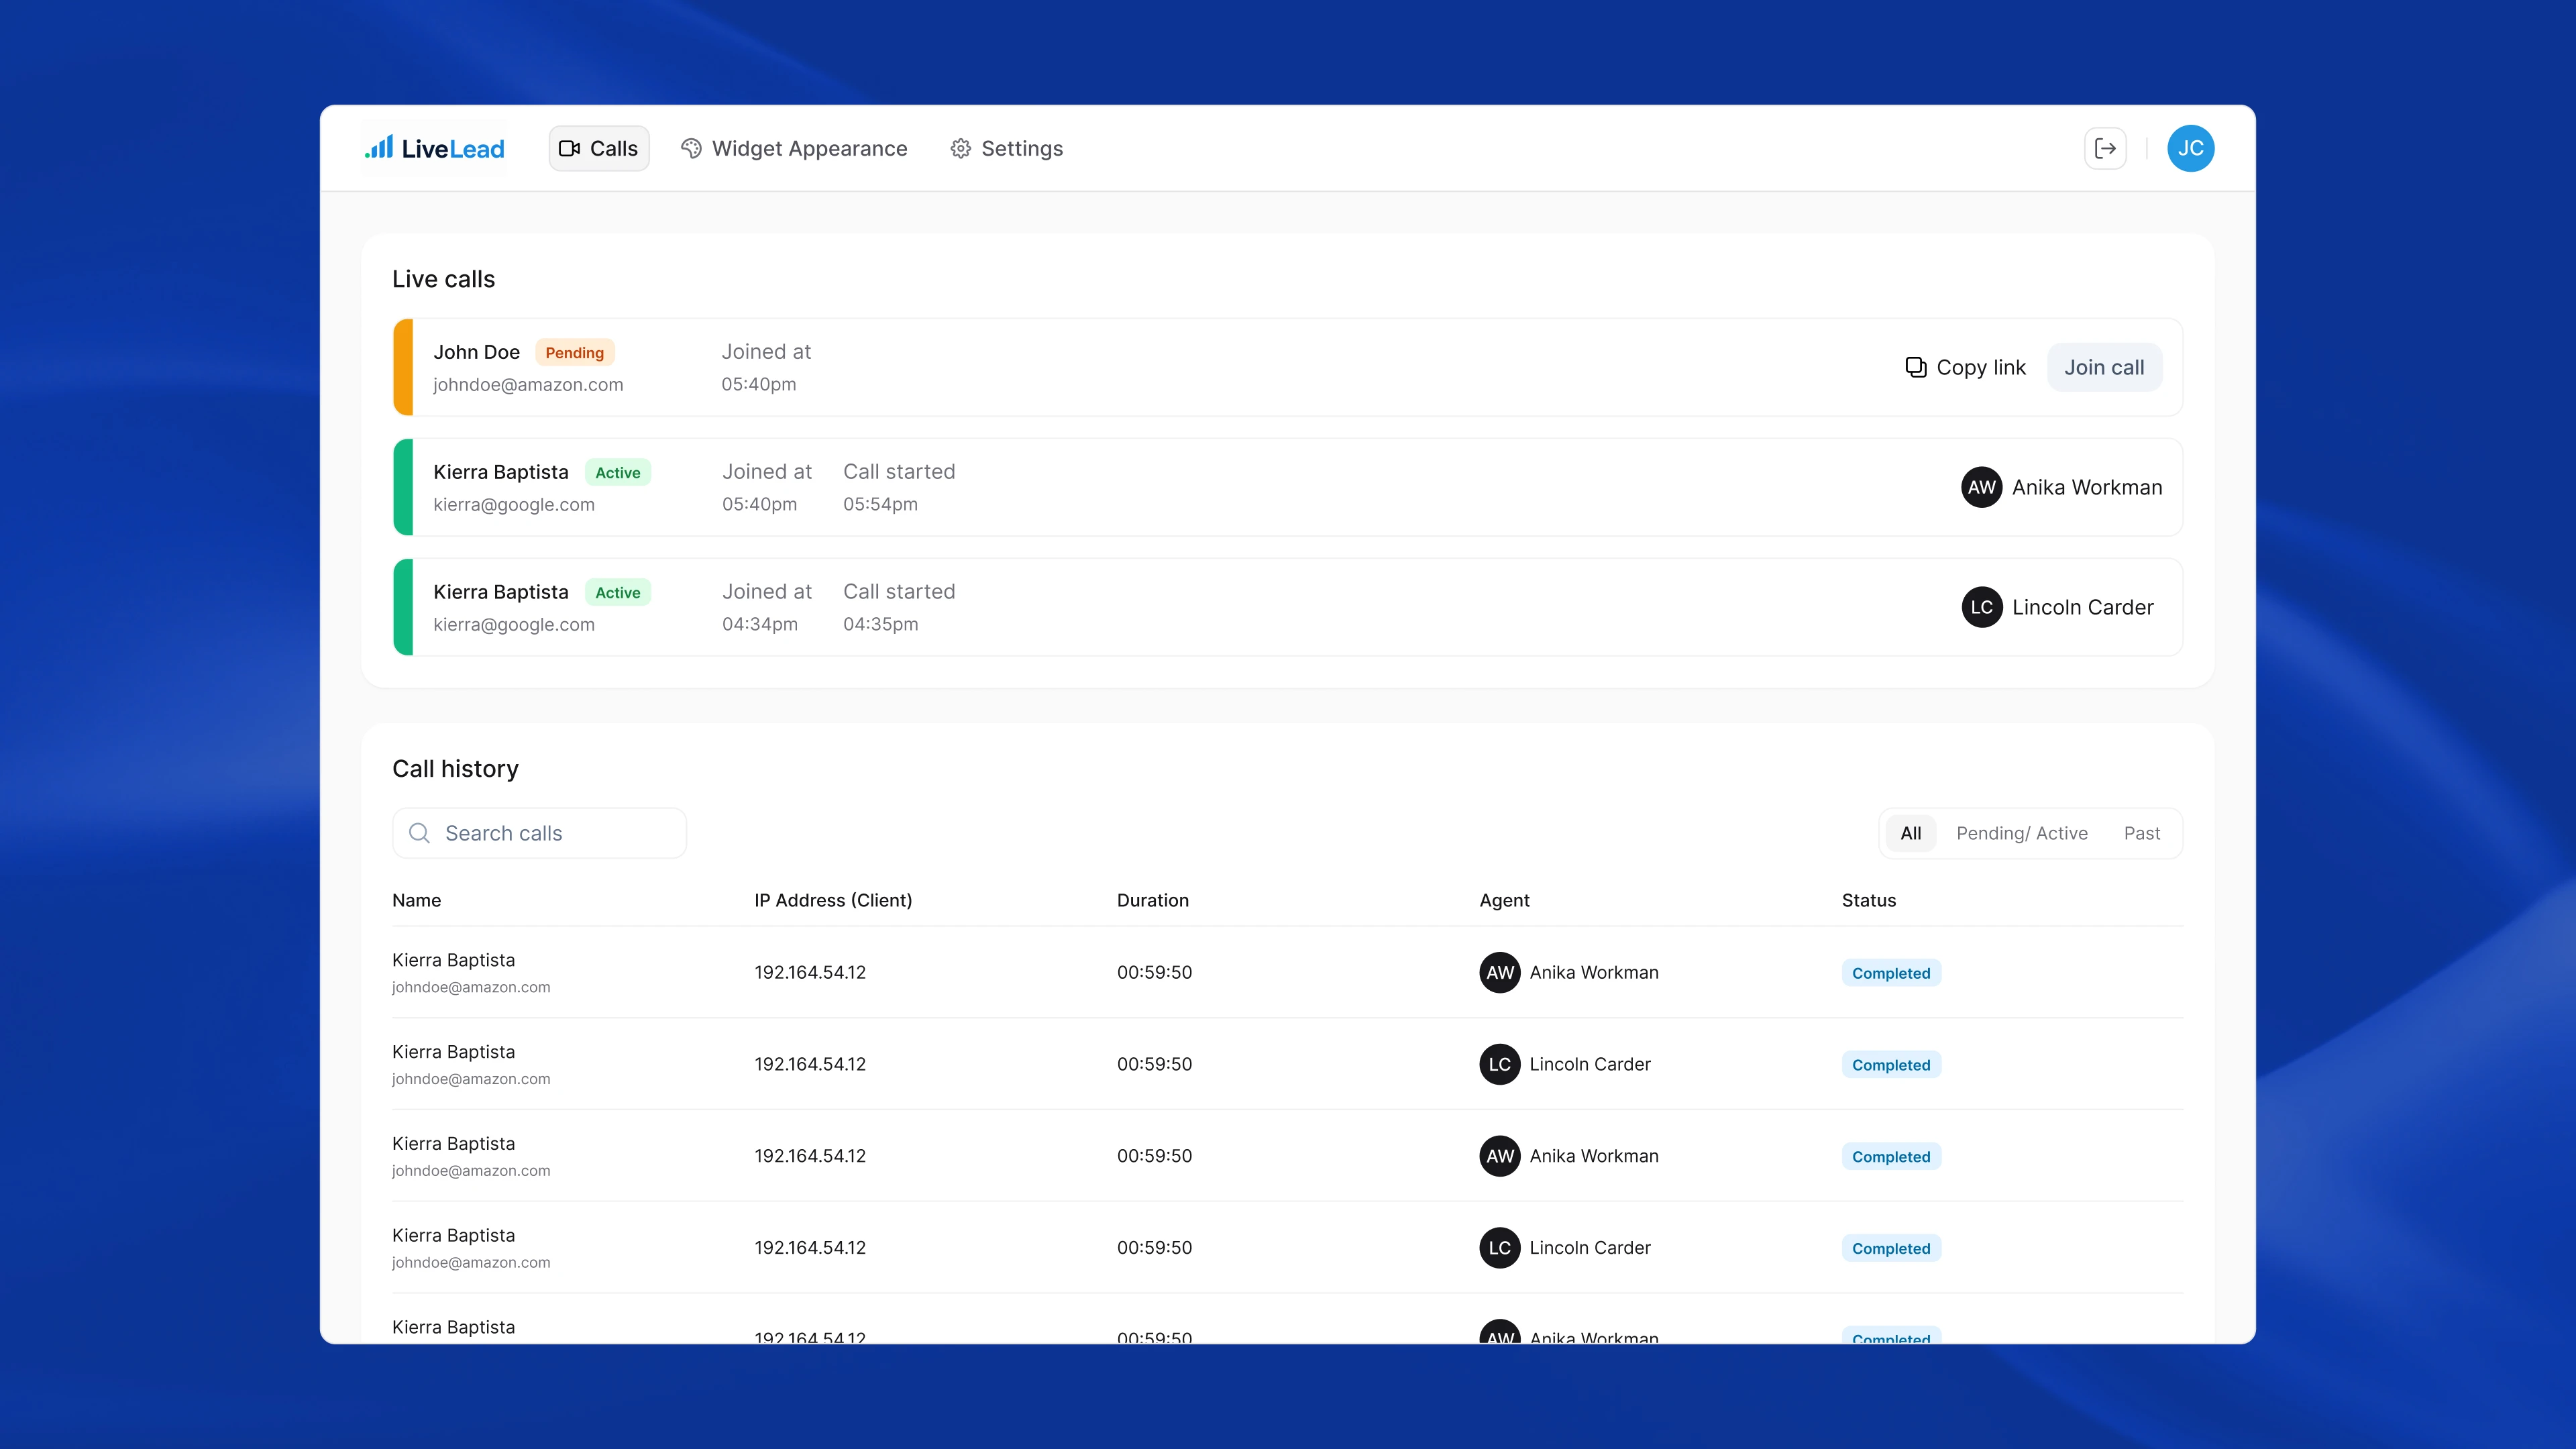The height and width of the screenshot is (1449, 2576).
Task: Copy link for John Doe's call
Action: point(1966,367)
